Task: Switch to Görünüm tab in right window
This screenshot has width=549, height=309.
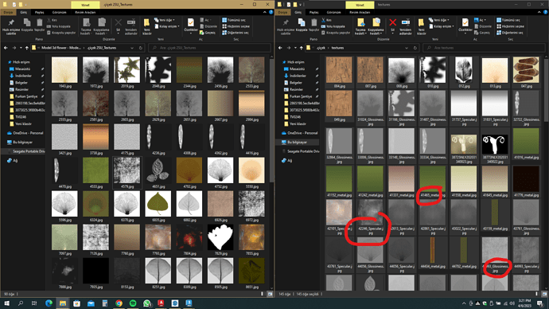Action: pos(333,12)
